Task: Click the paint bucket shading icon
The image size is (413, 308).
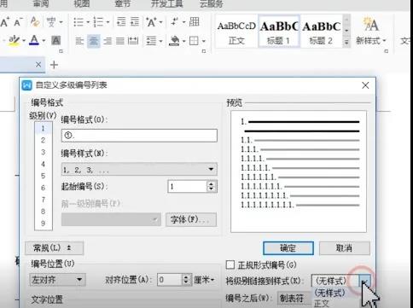Action: [x=174, y=41]
